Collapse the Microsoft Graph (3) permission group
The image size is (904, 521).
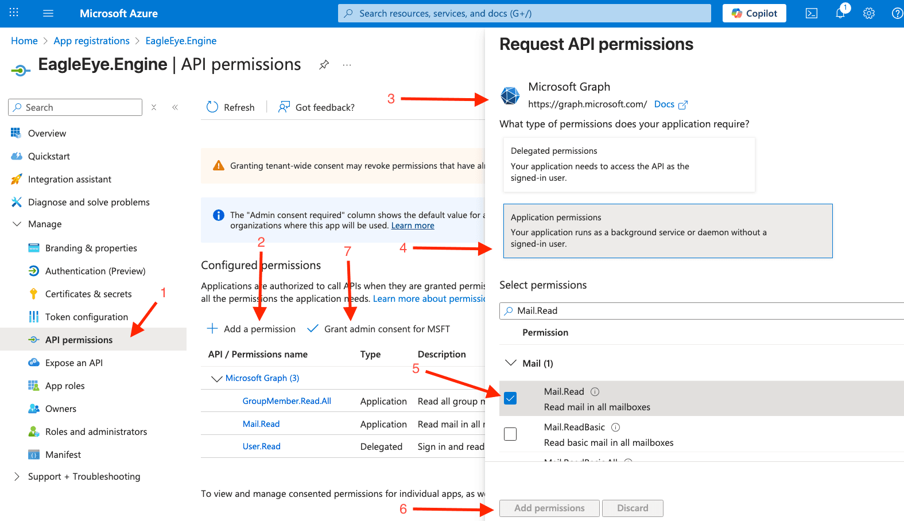(217, 378)
